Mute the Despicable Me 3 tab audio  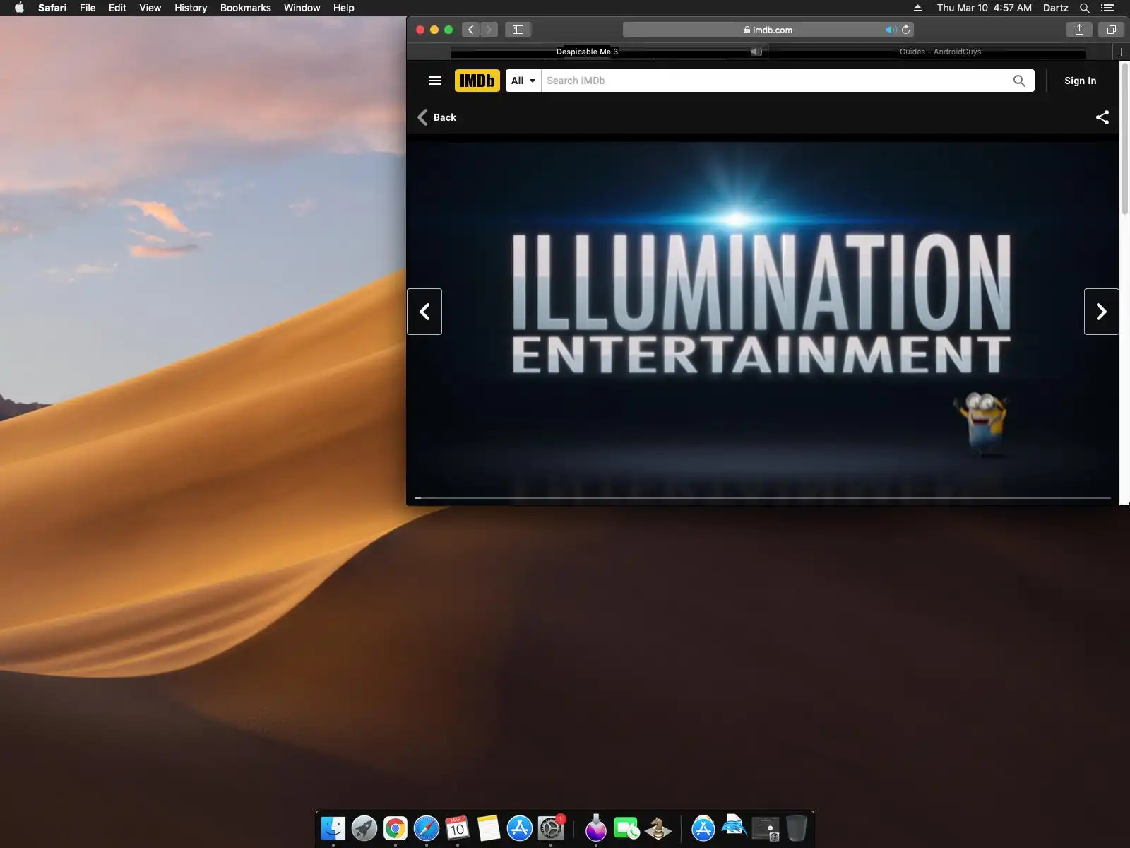pos(756,52)
